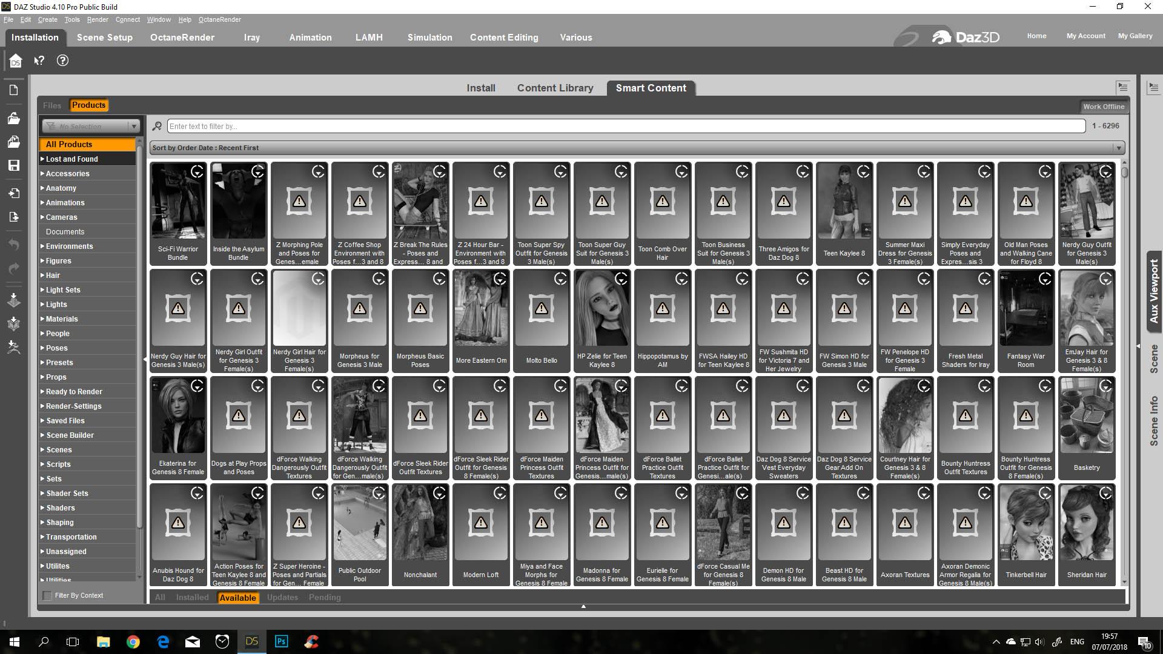Show only Installed products
Viewport: 1163px width, 654px height.
tap(192, 598)
